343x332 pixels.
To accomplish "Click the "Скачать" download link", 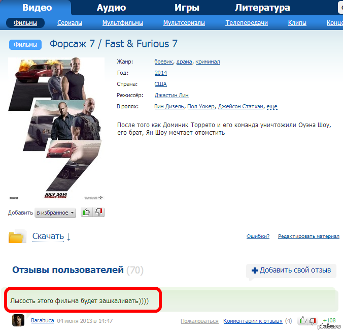I will coord(48,236).
